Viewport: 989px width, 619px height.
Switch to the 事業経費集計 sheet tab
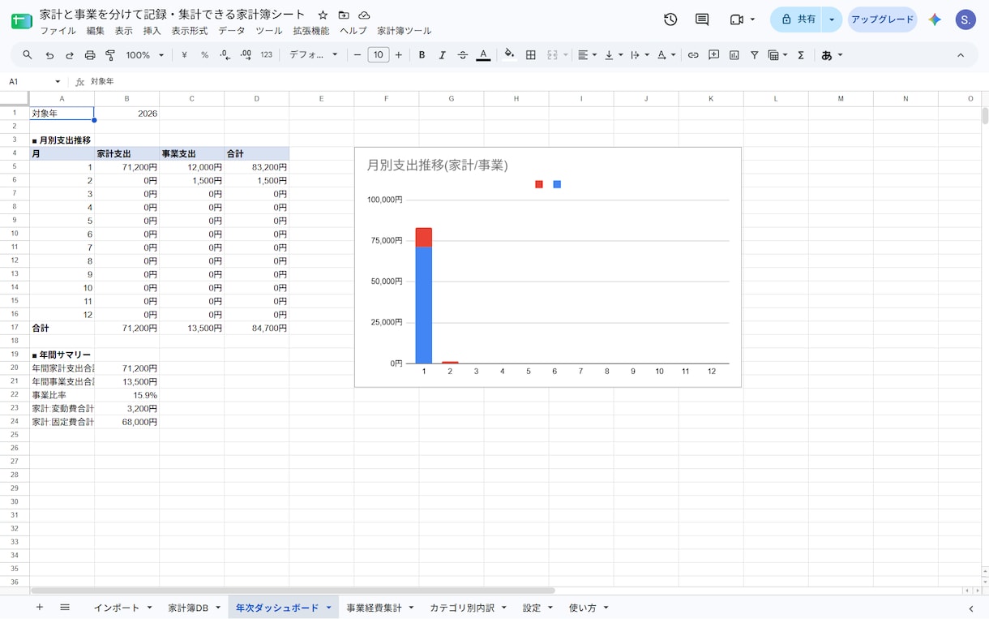tap(374, 608)
